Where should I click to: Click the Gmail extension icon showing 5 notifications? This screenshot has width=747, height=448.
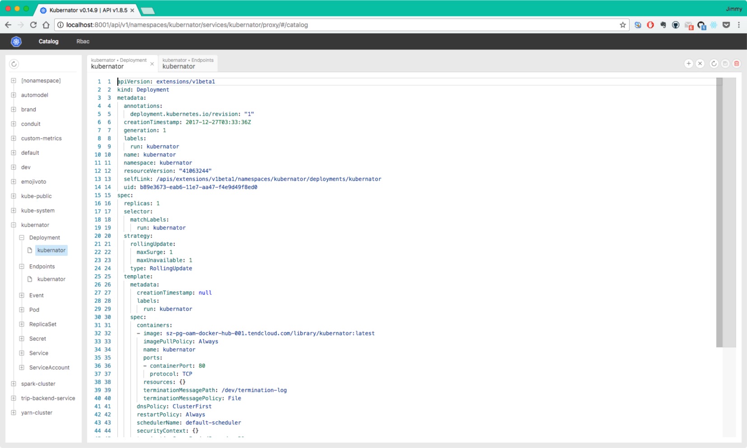coord(688,25)
